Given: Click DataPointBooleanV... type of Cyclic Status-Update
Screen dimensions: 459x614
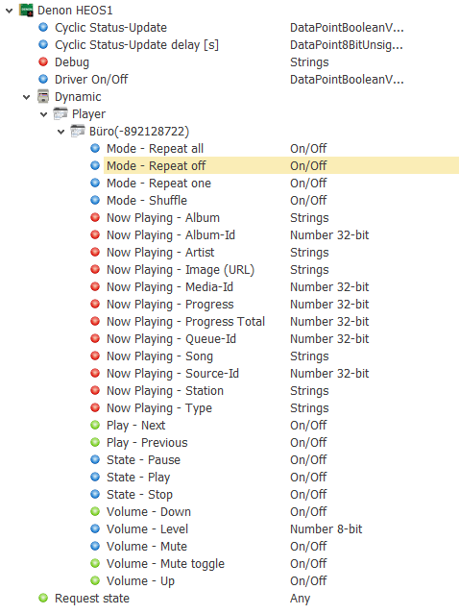Looking at the screenshot, I should [347, 28].
